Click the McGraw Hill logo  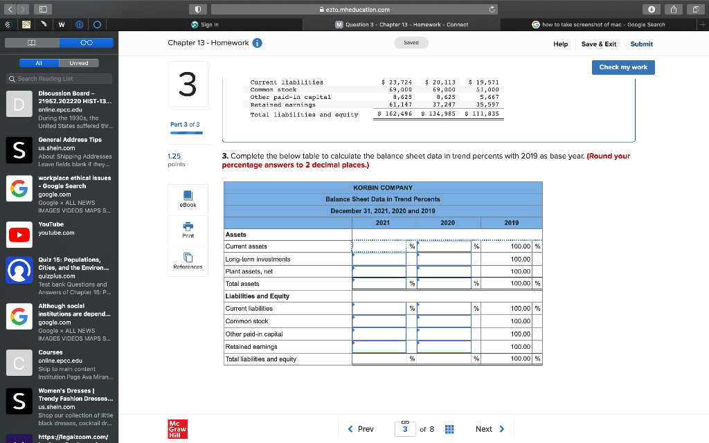(x=177, y=429)
